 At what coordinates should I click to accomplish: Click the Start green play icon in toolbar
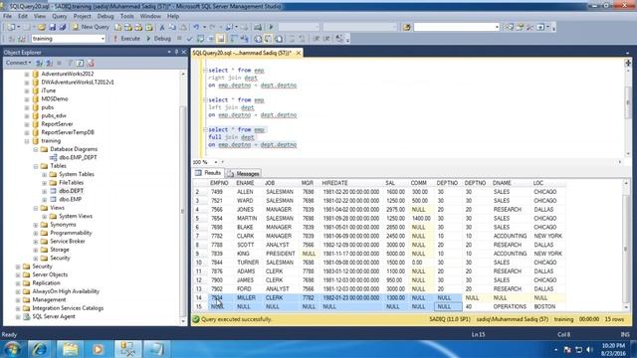(x=271, y=27)
